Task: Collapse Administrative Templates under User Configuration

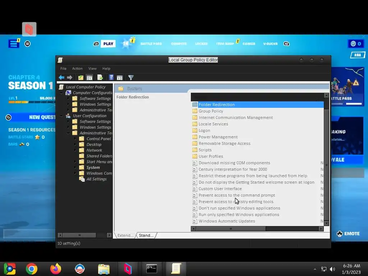Action: point(68,133)
